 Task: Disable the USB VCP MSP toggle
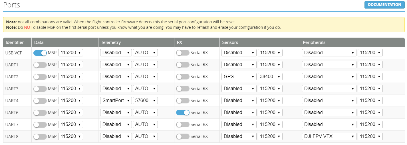40,53
